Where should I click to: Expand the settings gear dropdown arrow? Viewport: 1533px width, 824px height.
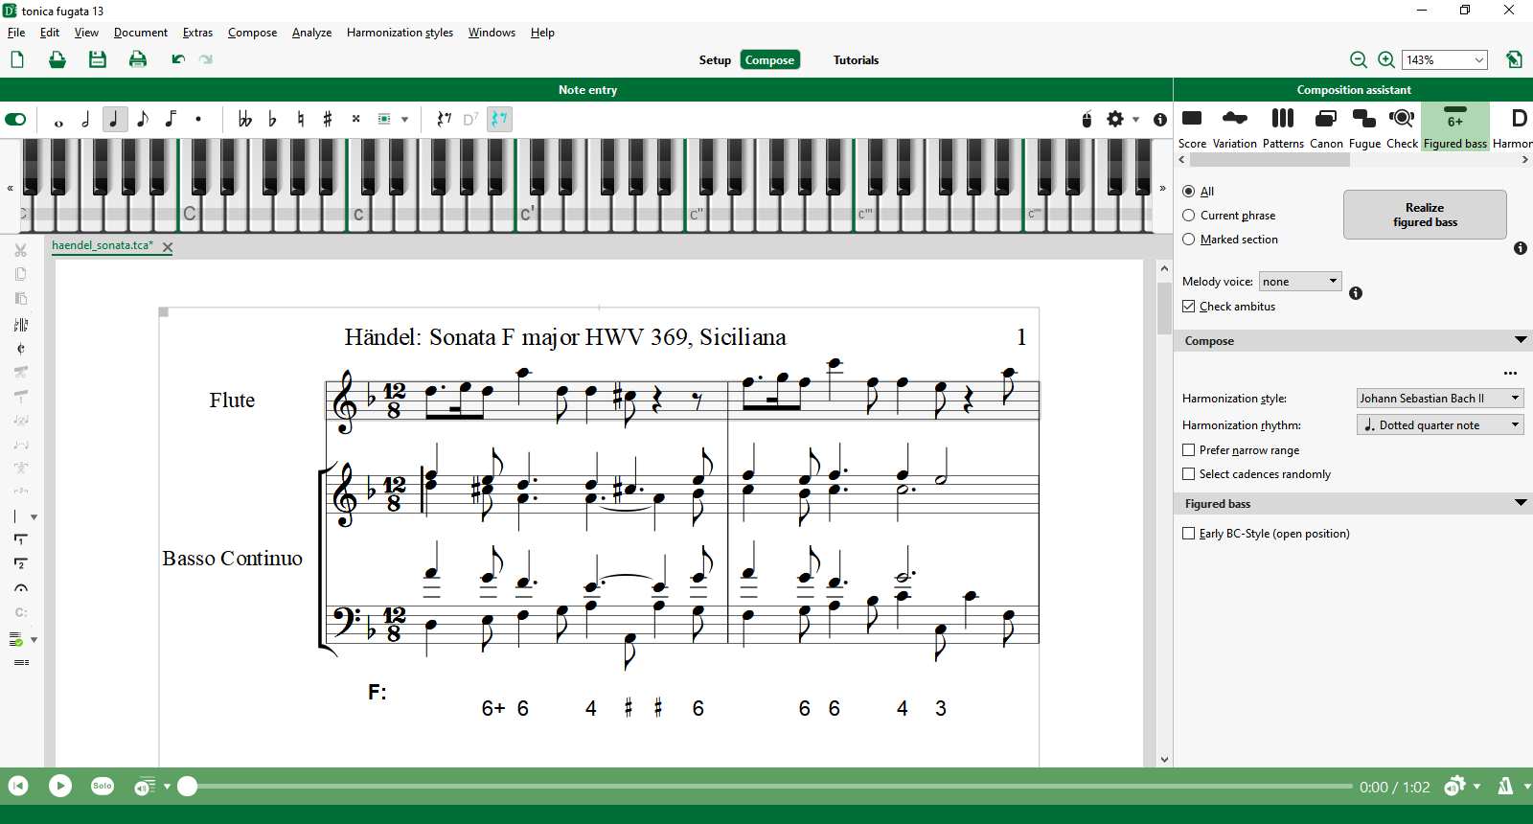pos(1136,120)
